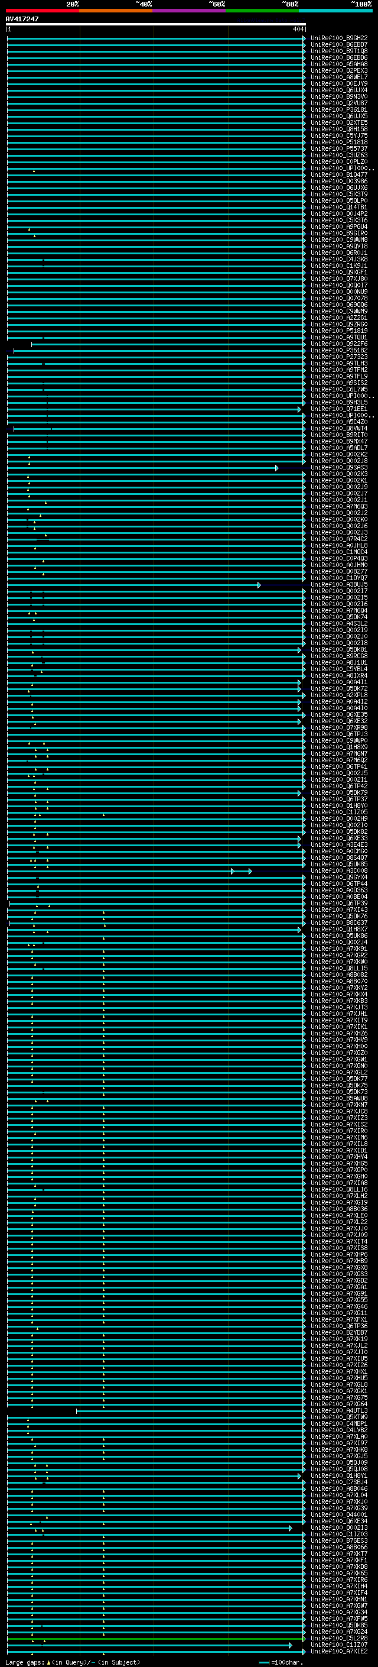Screen dimensions: 378x1667
Task: Select the UniRef100_B8C637 label
Action: pyautogui.click(x=339, y=923)
